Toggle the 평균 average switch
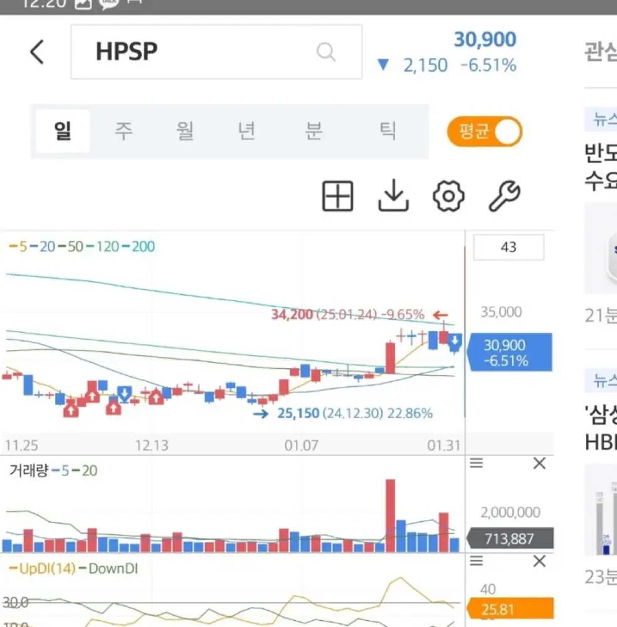Image resolution: width=617 pixels, height=627 pixels. tap(484, 131)
